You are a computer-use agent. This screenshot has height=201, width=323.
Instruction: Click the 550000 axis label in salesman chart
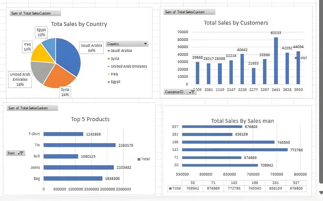pyautogui.click(x=182, y=174)
